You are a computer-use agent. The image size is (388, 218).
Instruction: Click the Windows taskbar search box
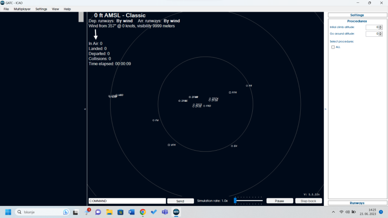(x=42, y=212)
